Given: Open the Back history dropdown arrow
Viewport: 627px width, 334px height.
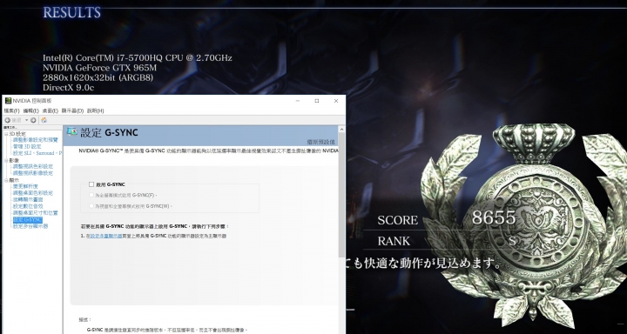Looking at the screenshot, I should coord(26,120).
